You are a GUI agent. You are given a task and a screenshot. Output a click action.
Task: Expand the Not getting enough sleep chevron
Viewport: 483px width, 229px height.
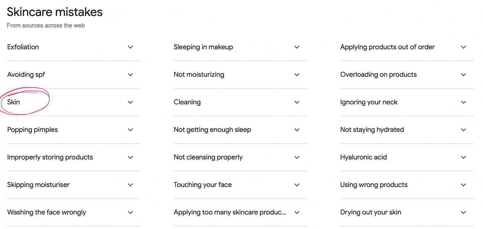[x=297, y=130]
